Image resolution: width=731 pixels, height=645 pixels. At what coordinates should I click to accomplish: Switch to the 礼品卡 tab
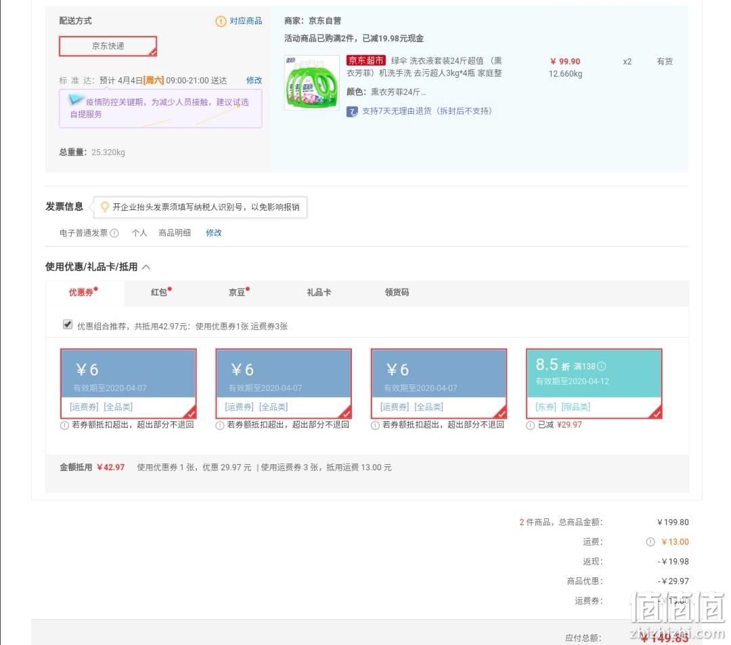point(319,293)
